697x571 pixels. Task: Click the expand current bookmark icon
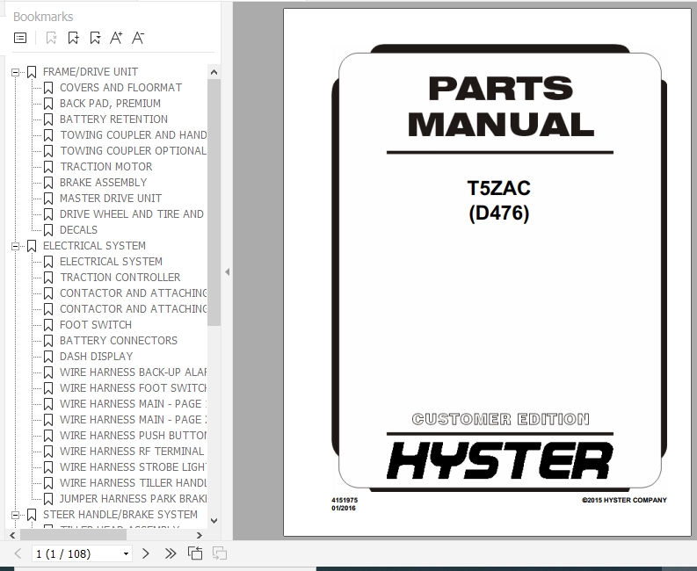(x=95, y=38)
